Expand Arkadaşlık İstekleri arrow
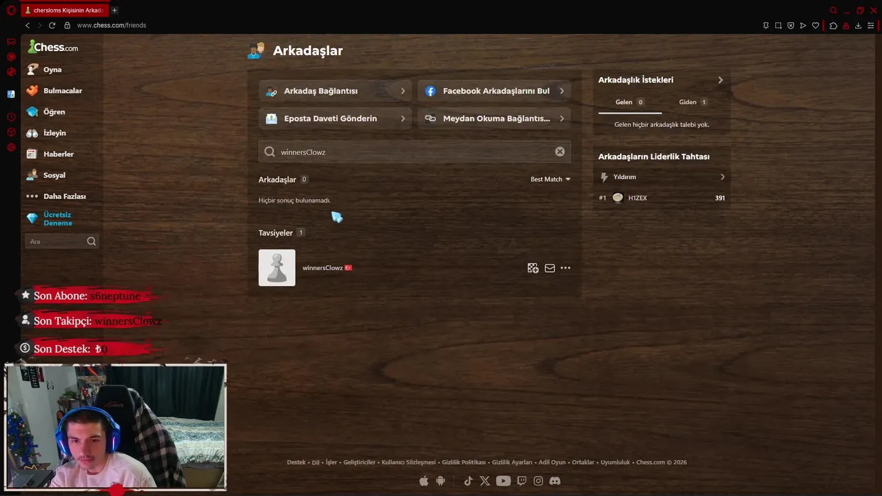This screenshot has width=882, height=496. pyautogui.click(x=721, y=80)
